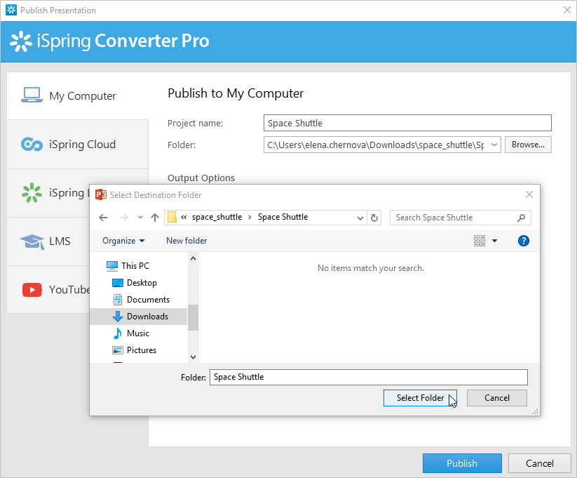Click the navigation pane scroll up arrow

coord(194,258)
